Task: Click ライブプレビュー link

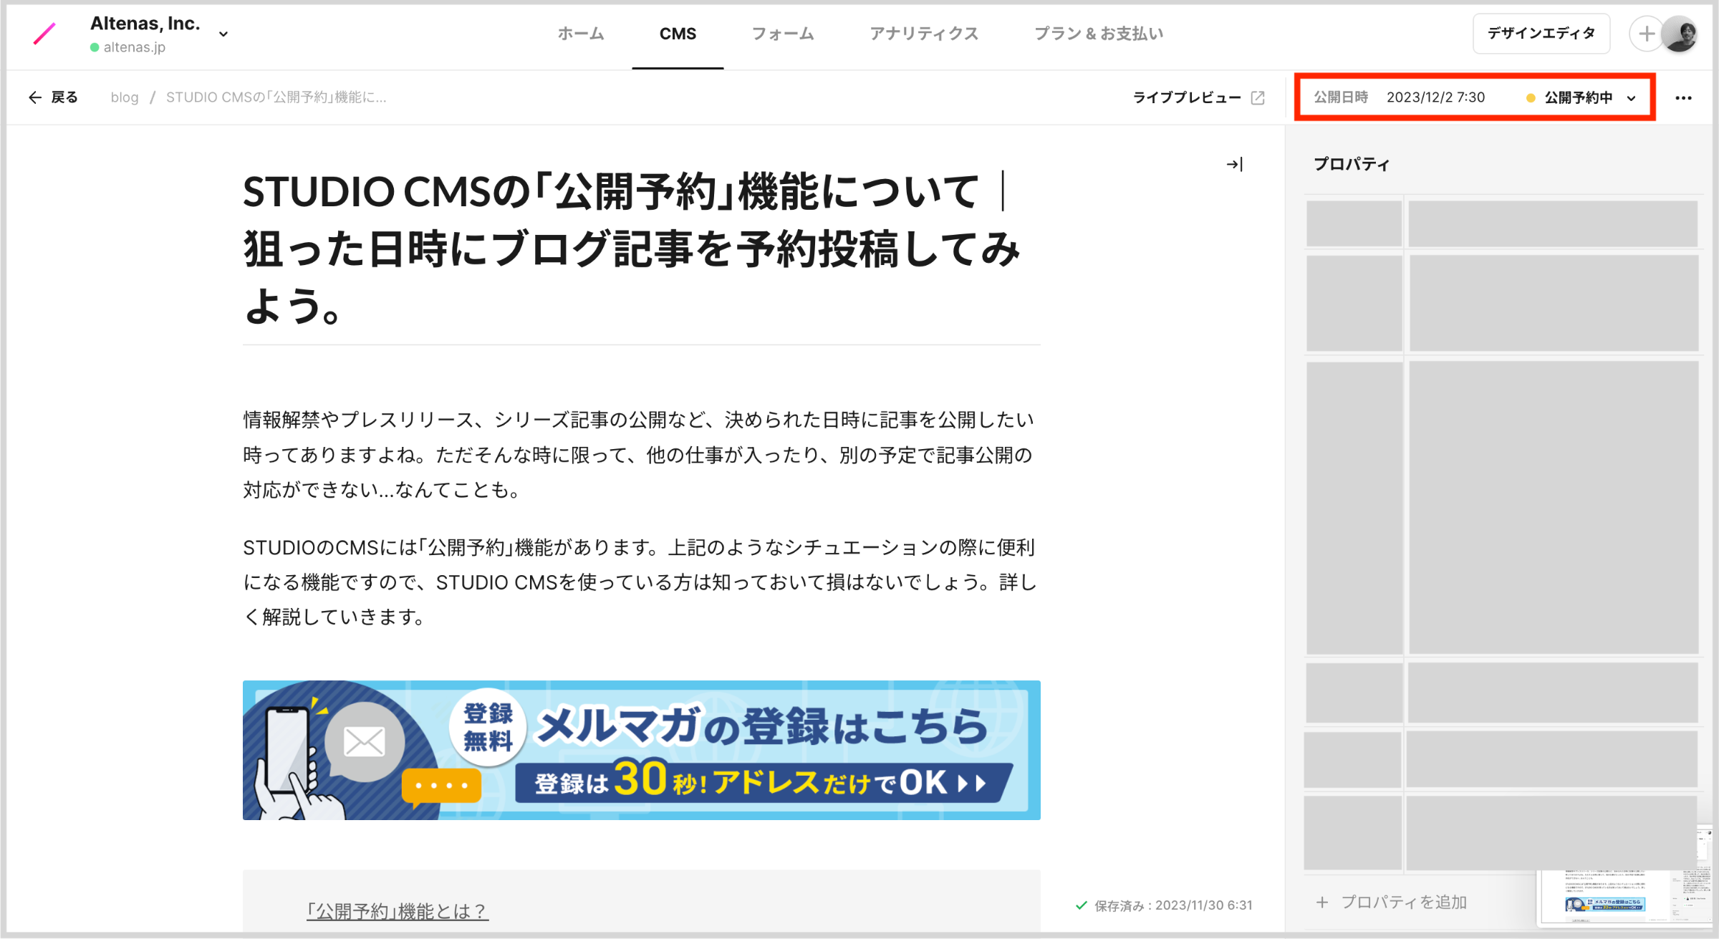Action: [1186, 97]
